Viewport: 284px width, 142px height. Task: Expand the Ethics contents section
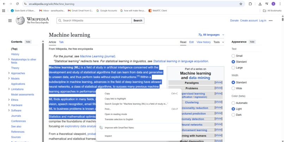pos(9,99)
